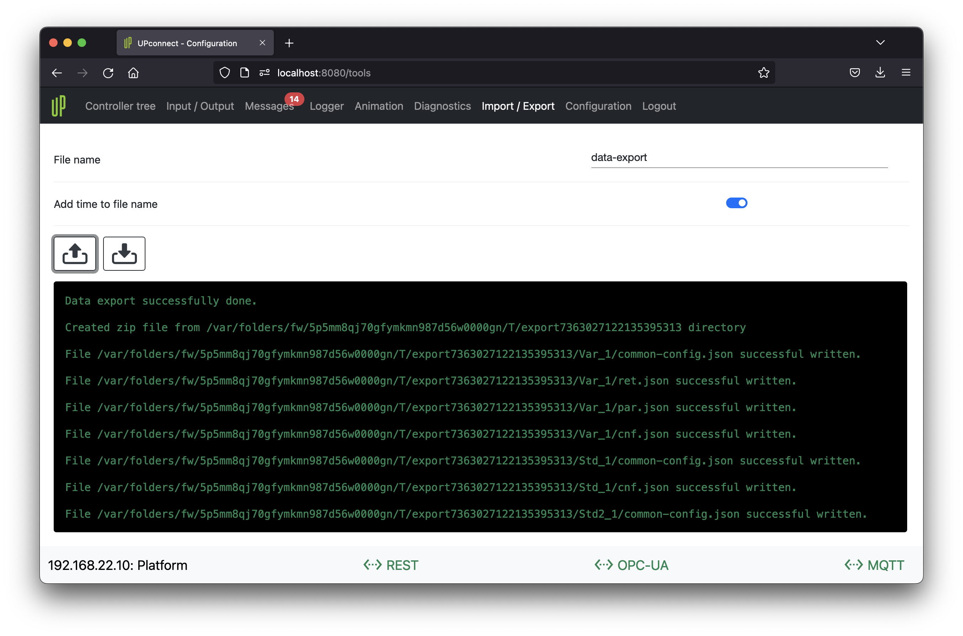The width and height of the screenshot is (963, 636).
Task: Open the Controller tree page
Action: pyautogui.click(x=120, y=106)
